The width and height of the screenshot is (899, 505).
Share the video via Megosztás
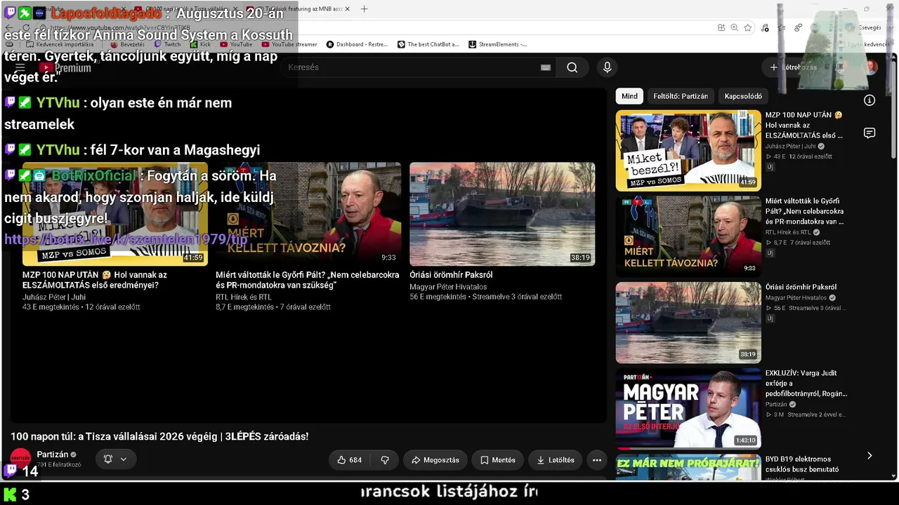point(435,460)
